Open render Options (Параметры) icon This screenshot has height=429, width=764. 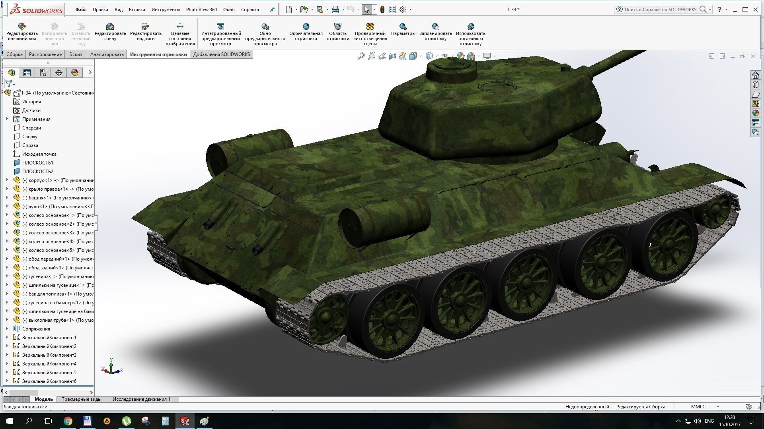tap(403, 26)
